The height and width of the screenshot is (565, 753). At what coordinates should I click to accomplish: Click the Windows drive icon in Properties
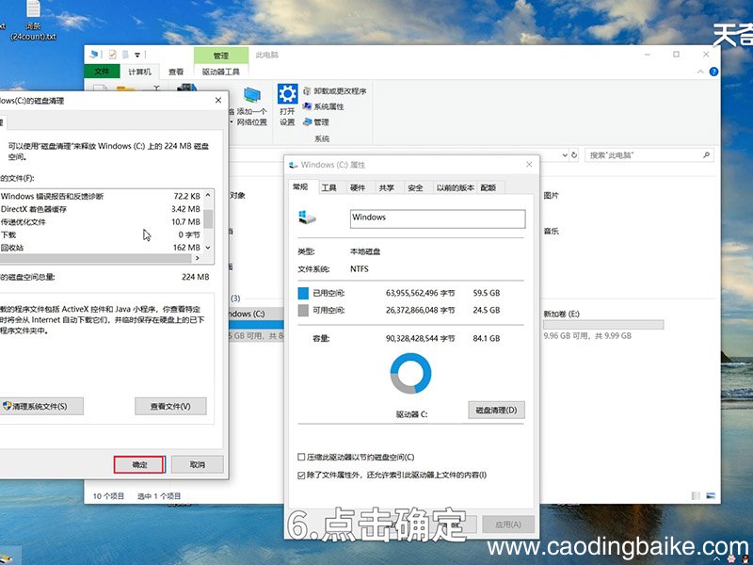point(307,218)
